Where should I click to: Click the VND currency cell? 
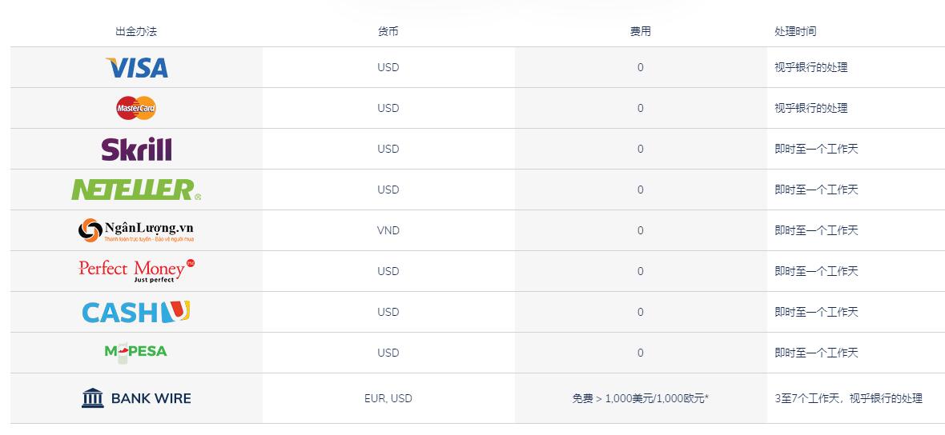point(388,230)
